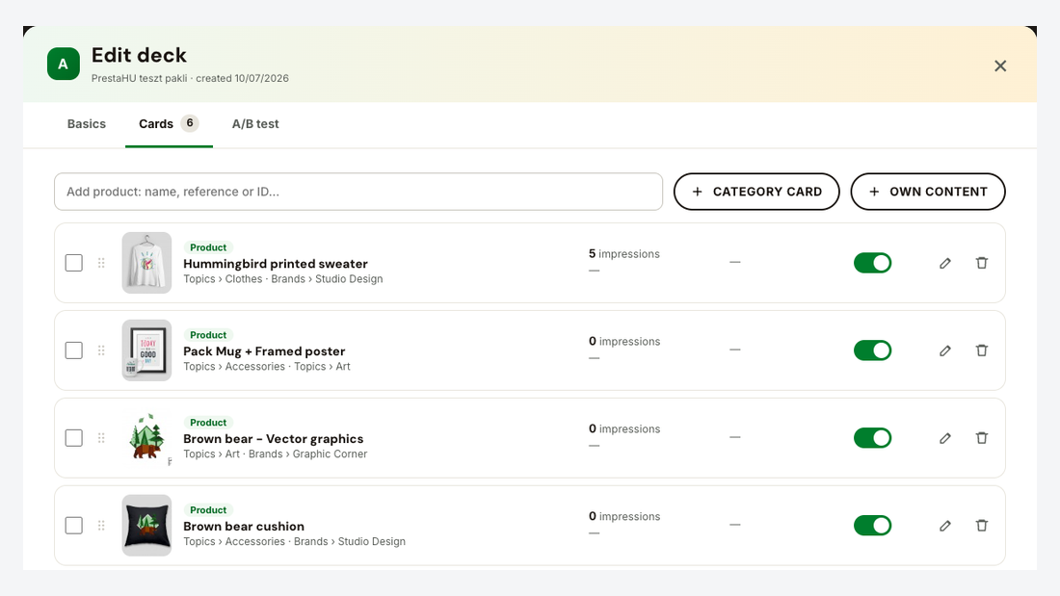Viewport: 1060px width, 596px height.
Task: Edit the Brown bear – Vector graphics card
Action: (x=945, y=438)
